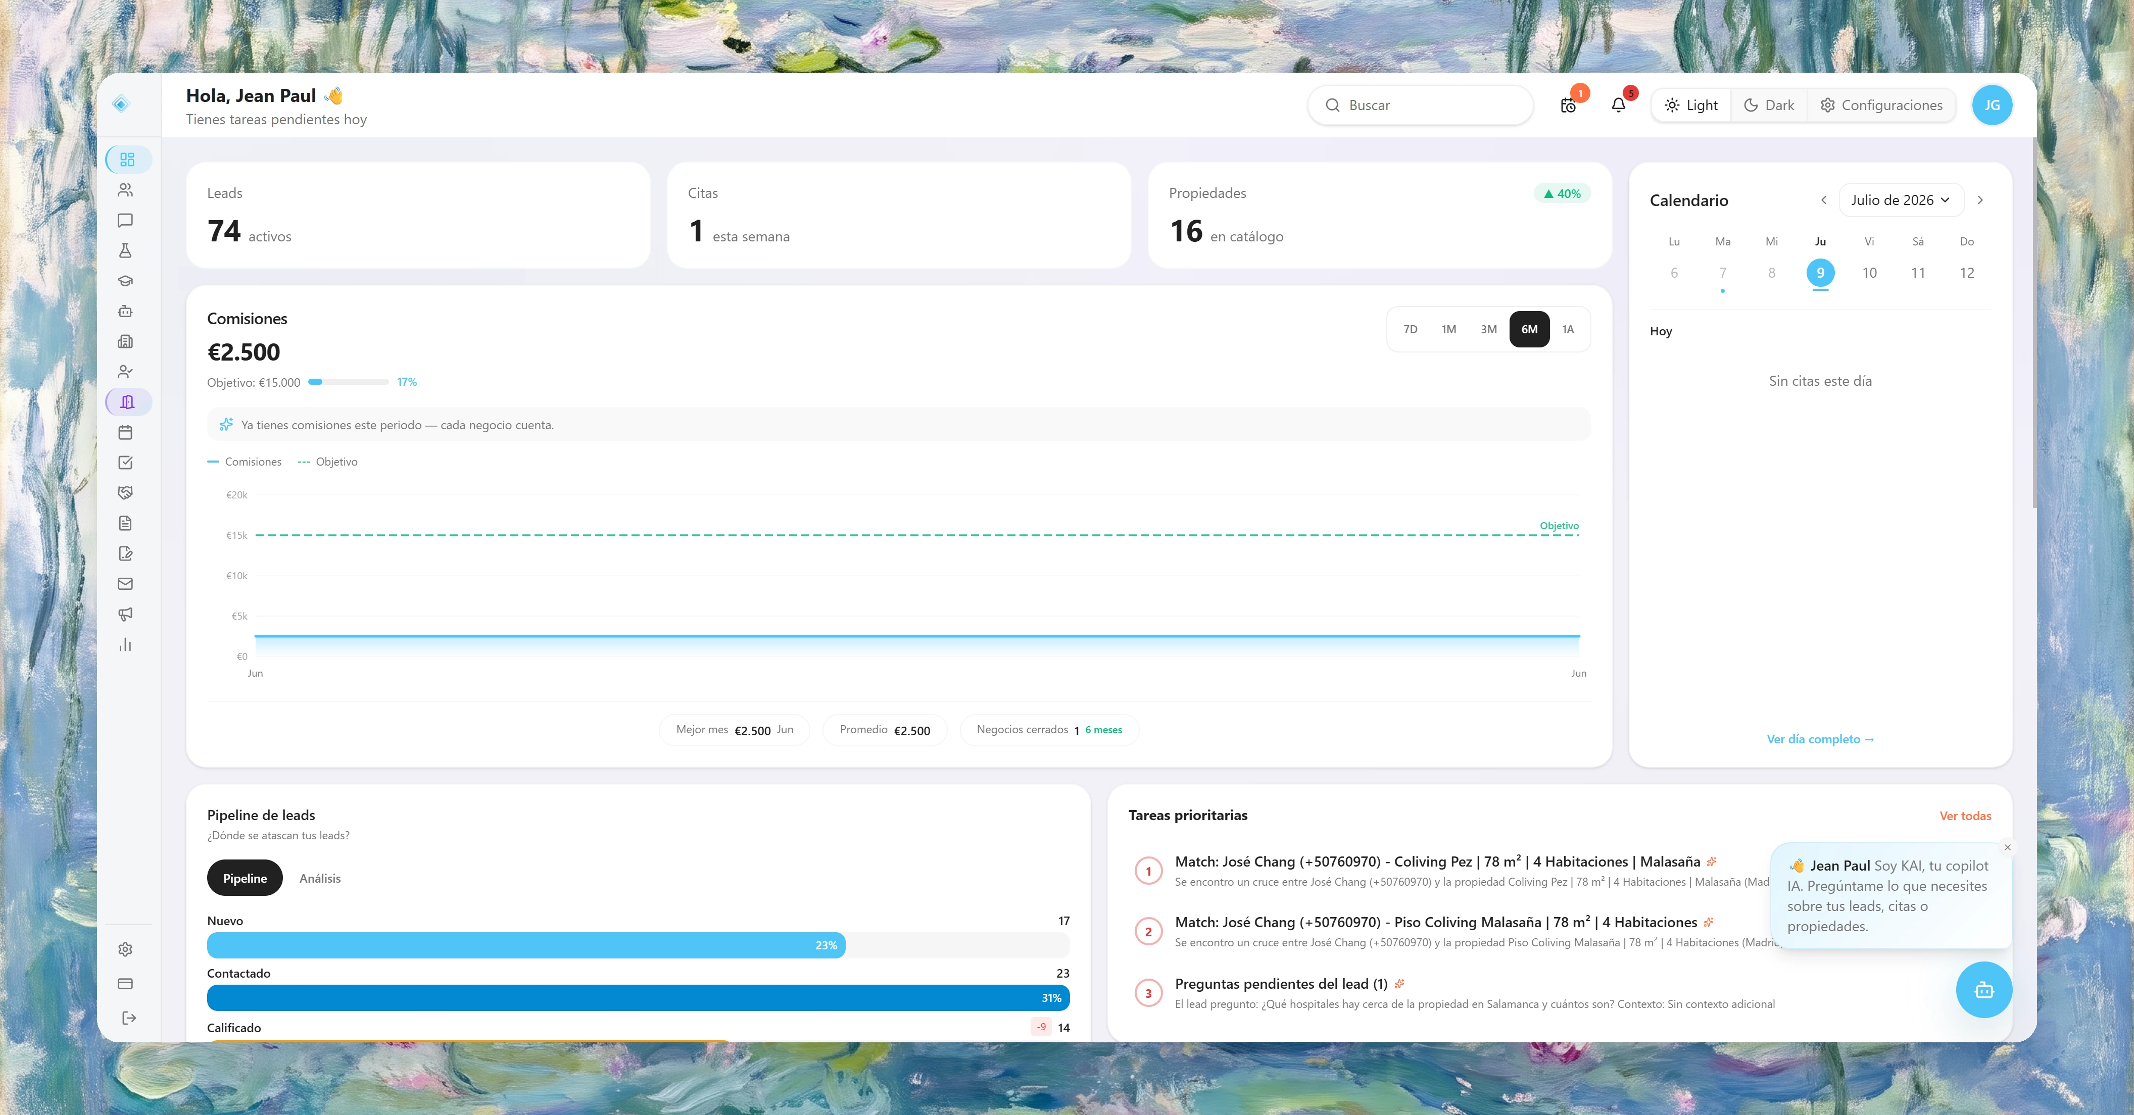The width and height of the screenshot is (2134, 1115).
Task: Click the Promedio €2.500 stat chip
Action: 885,730
